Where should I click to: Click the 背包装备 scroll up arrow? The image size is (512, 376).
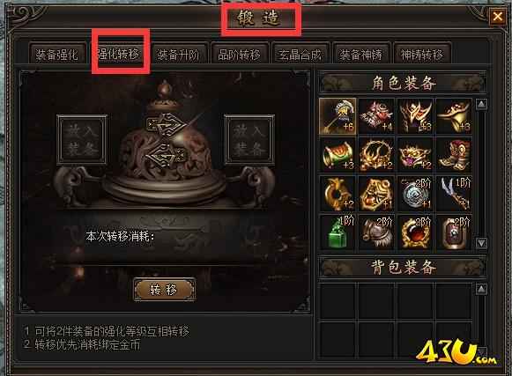click(482, 289)
